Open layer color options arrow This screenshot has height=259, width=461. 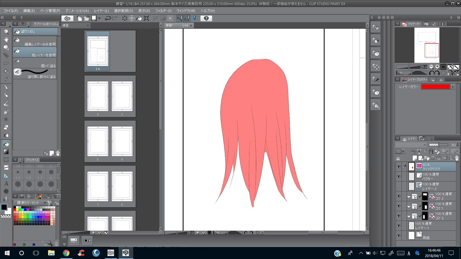coord(453,87)
